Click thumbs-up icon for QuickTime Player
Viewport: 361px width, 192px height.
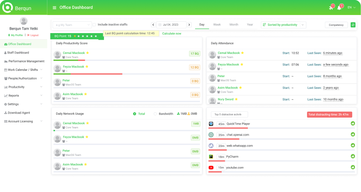pyautogui.click(x=353, y=124)
